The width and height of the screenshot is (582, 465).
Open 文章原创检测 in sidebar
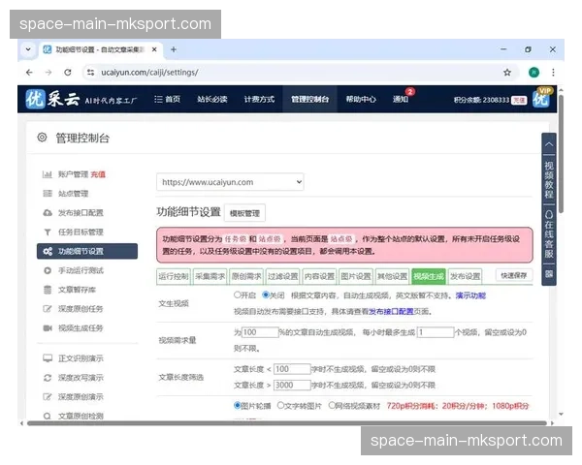pyautogui.click(x=81, y=416)
